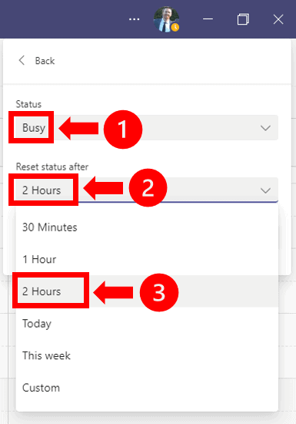
Task: Expand the Status field chevron arrow
Action: [265, 128]
